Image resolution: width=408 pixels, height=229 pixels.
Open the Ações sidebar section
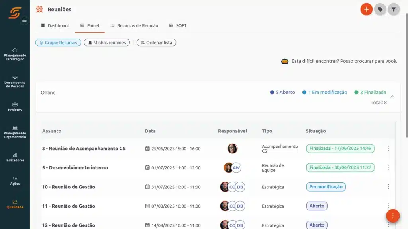pos(15,181)
